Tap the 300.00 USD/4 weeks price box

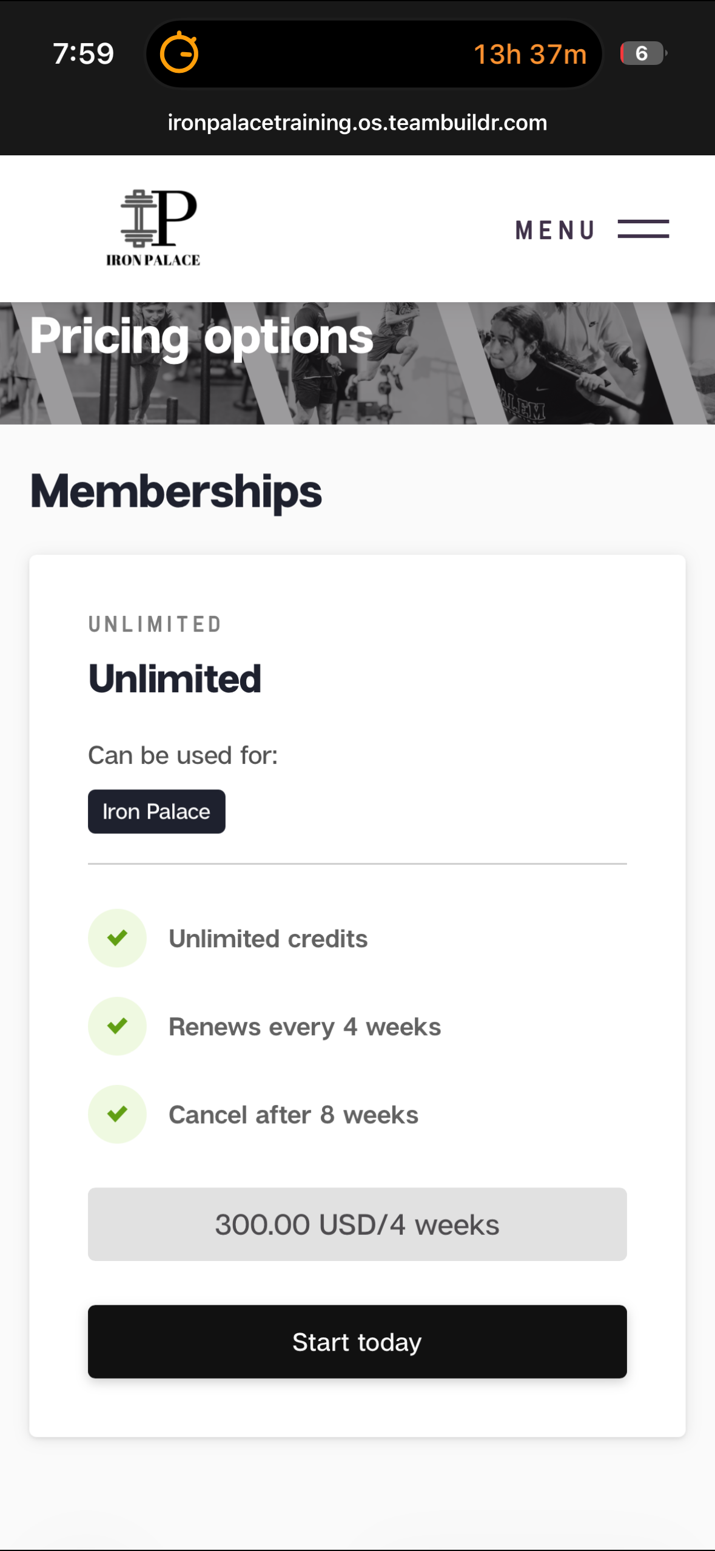357,1225
